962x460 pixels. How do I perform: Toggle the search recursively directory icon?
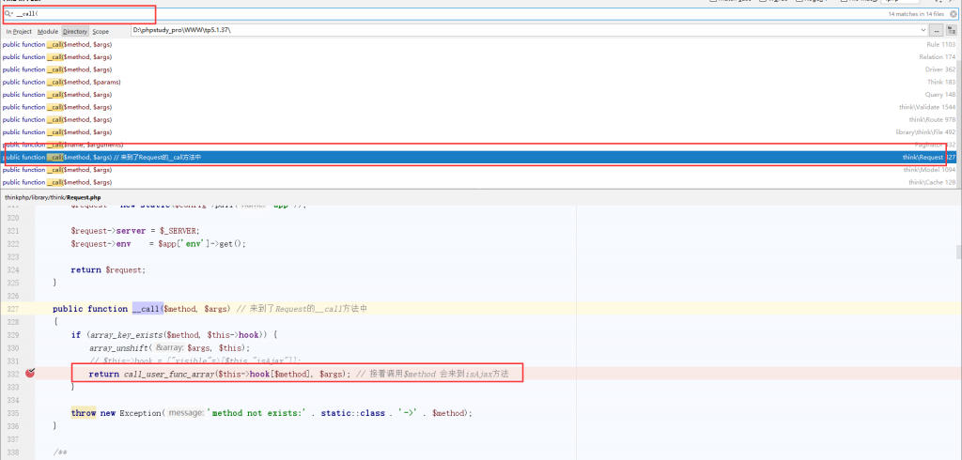(x=951, y=30)
